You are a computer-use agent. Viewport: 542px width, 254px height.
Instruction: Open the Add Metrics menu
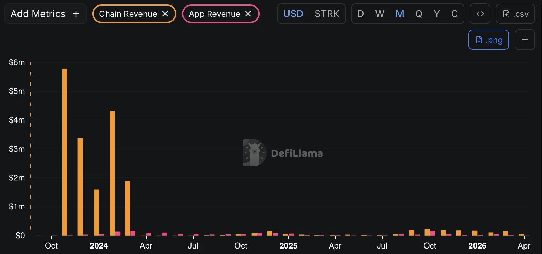click(x=45, y=14)
